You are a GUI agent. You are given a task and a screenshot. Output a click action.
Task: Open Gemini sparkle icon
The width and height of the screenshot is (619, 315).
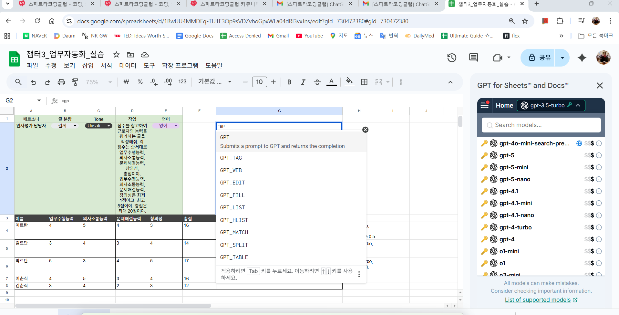pos(582,58)
